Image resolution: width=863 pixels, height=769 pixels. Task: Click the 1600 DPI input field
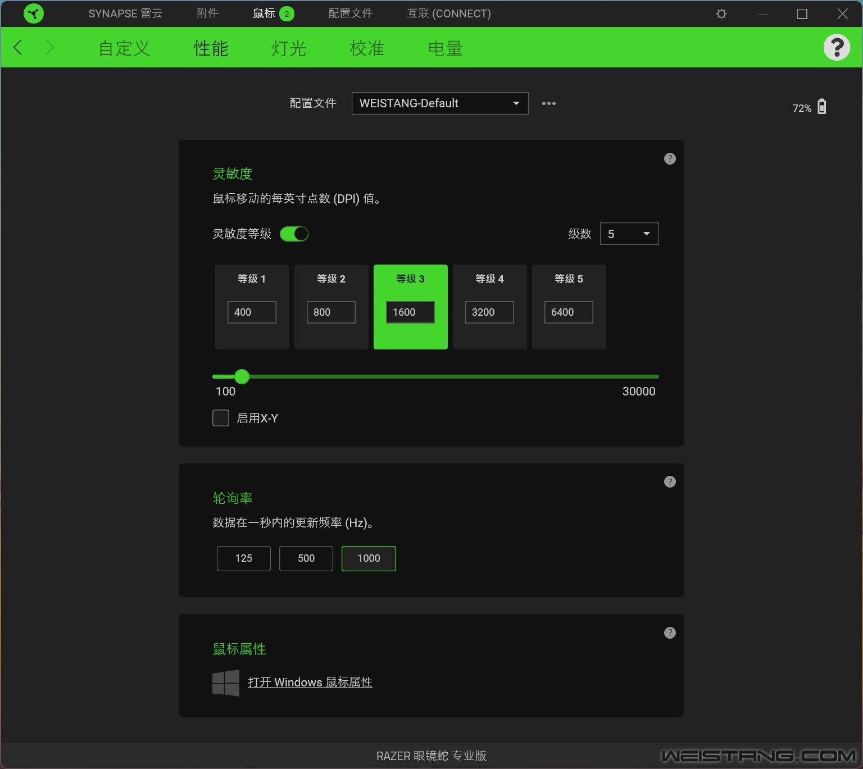[x=410, y=312]
